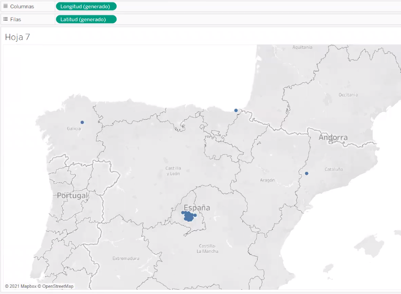This screenshot has width=401, height=294.
Task: Click the Madrid cluster of points
Action: [189, 216]
